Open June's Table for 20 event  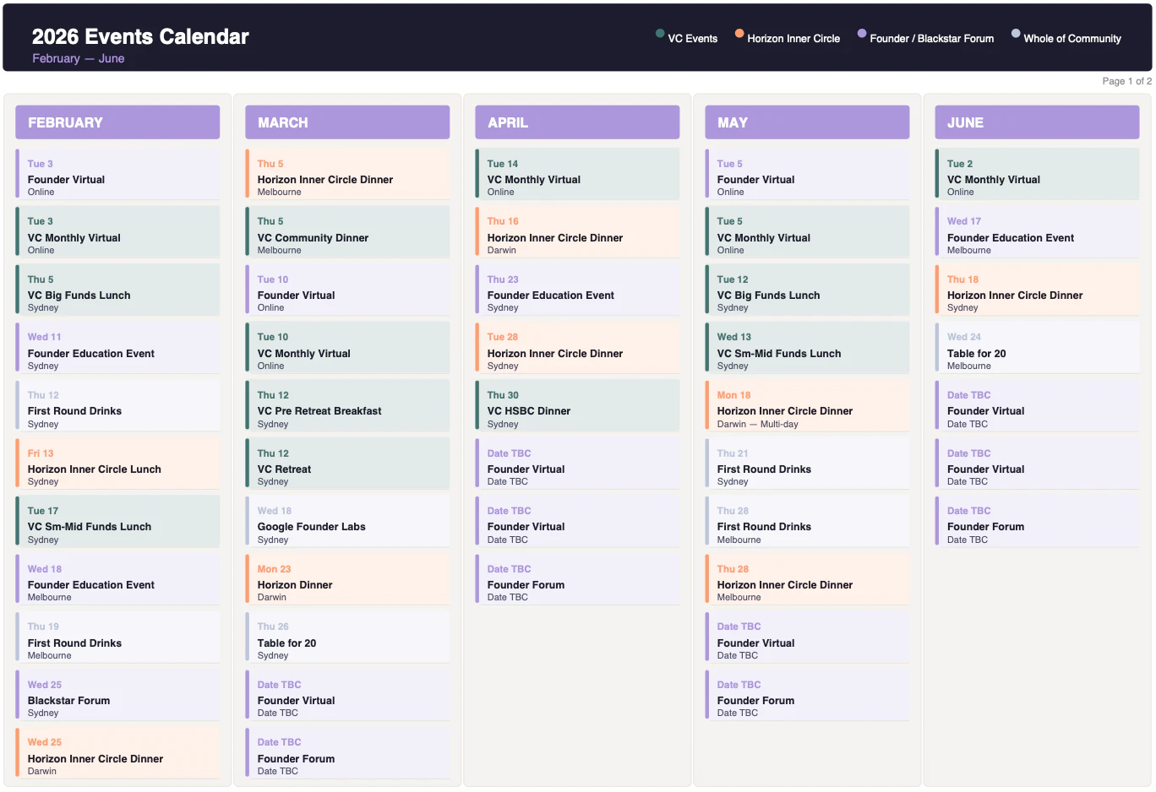[x=1037, y=351]
